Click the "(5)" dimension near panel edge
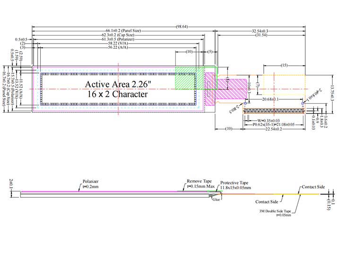338x272 pixels. pyautogui.click(x=210, y=52)
